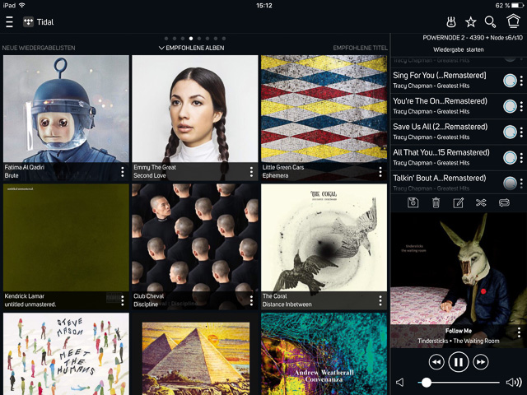Edit the play queue
527x395 pixels.
point(459,203)
